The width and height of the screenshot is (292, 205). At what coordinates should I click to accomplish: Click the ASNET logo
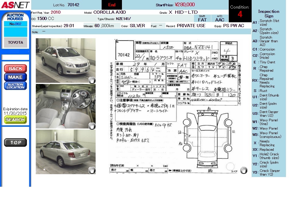point(15,5)
